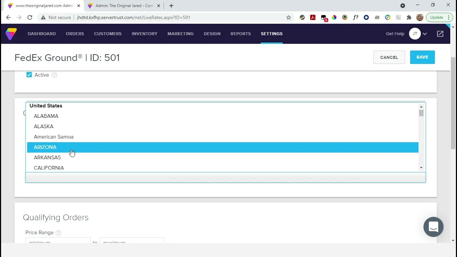
Task: Click the state list scrollbar thumb
Action: (x=421, y=113)
